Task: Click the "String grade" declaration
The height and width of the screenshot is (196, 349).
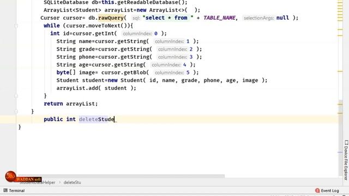Action: point(76,49)
